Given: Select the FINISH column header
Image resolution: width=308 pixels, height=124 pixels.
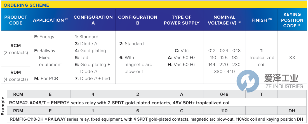Looking at the screenshot, I should pyautogui.click(x=262, y=20).
